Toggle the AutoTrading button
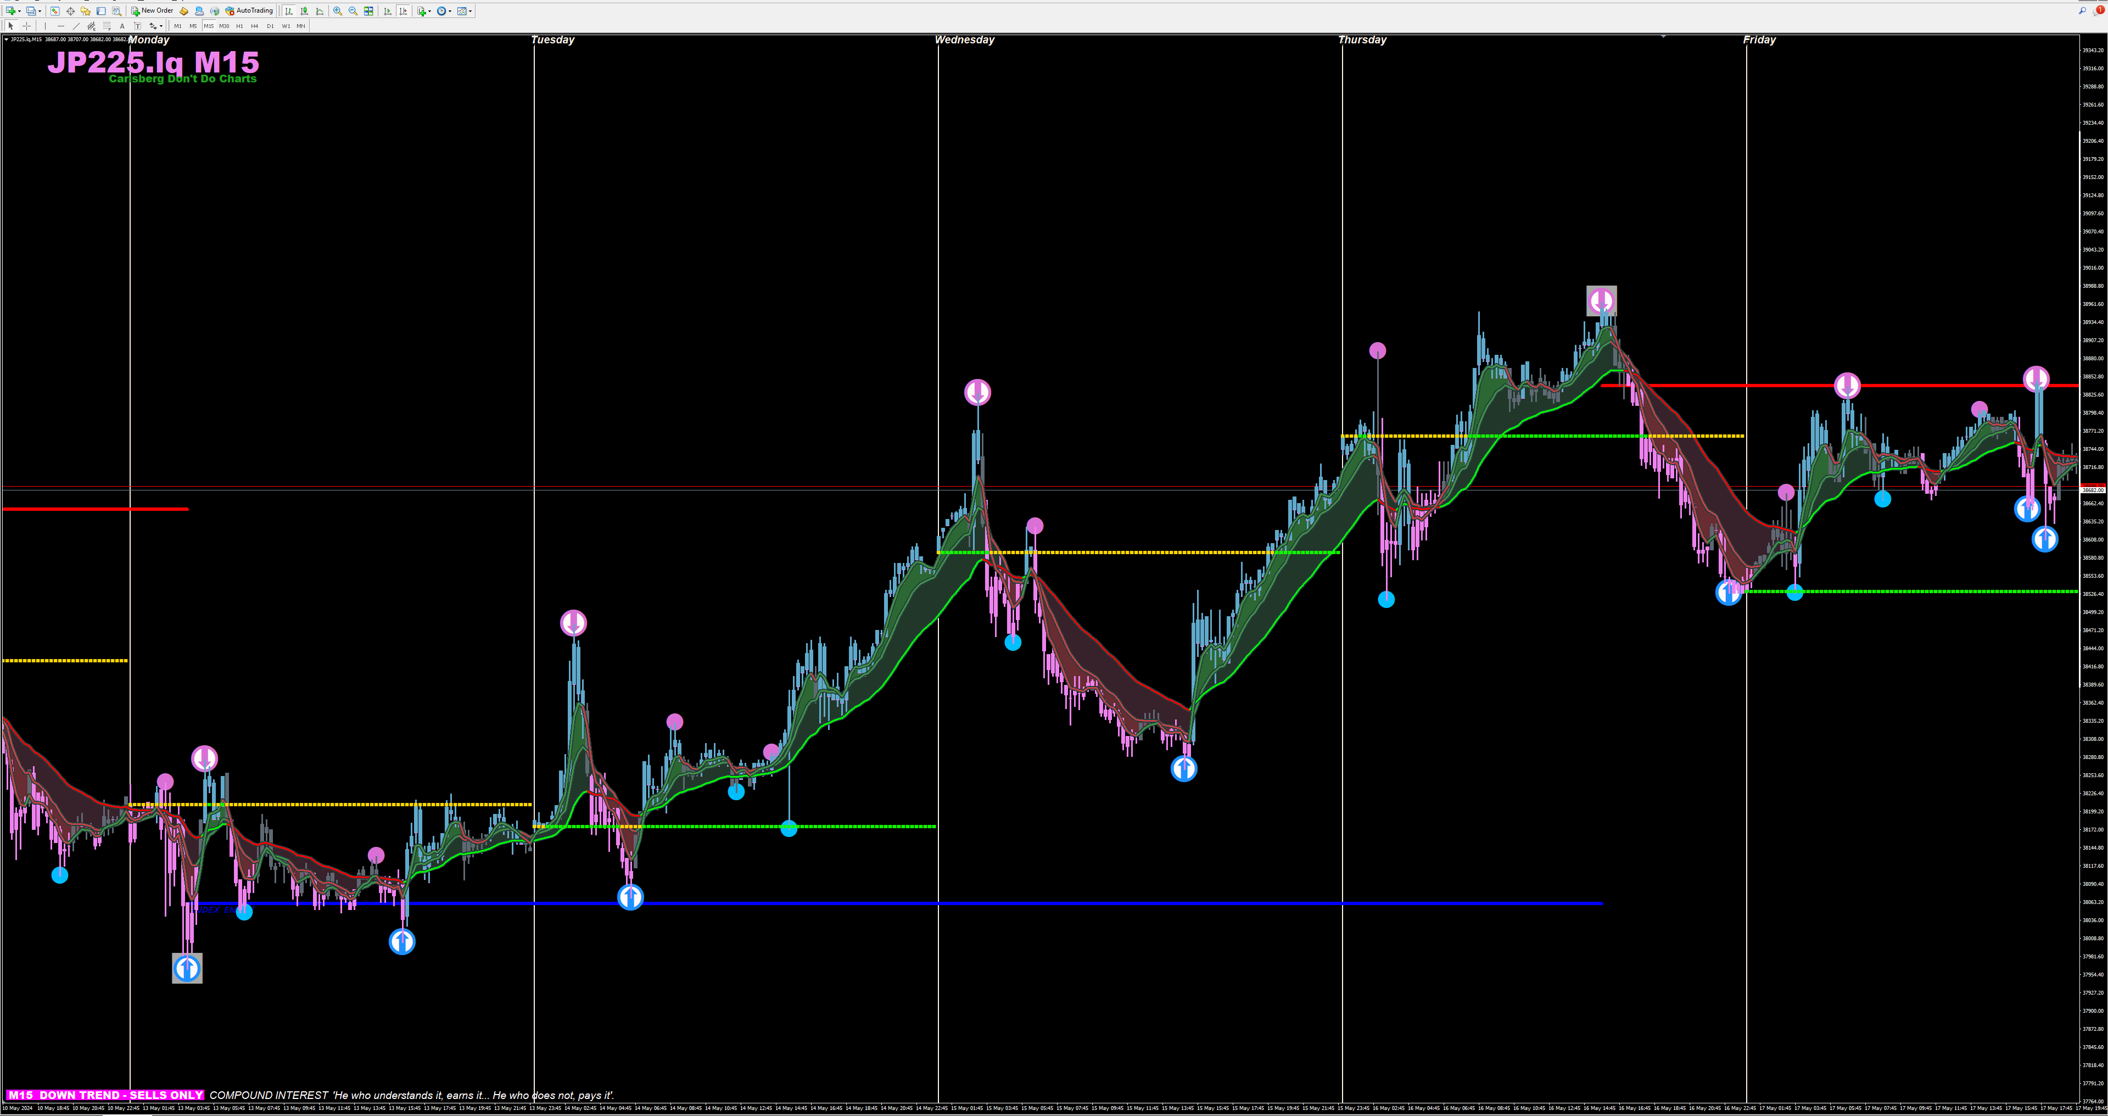Screen dimensions: 2108x1116 [249, 10]
